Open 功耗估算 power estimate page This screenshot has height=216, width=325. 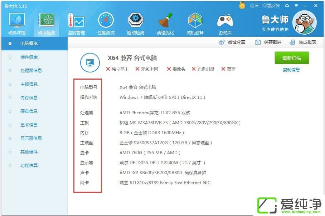[29, 165]
